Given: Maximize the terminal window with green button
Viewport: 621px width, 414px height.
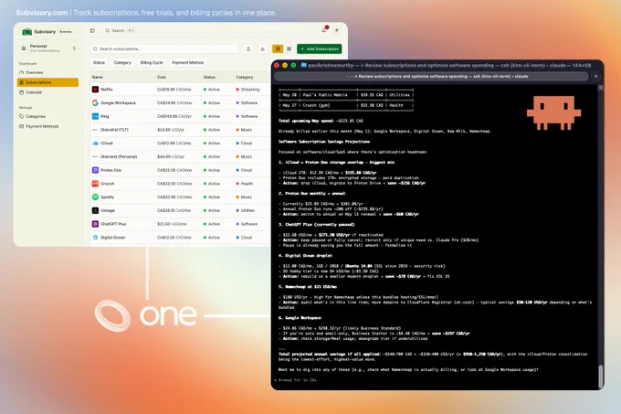Looking at the screenshot, I should (x=293, y=66).
